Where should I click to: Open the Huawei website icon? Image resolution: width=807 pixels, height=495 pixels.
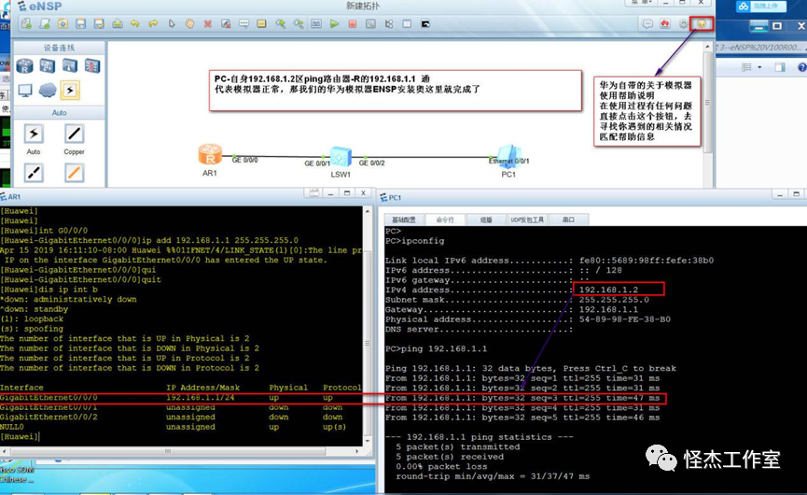665,23
